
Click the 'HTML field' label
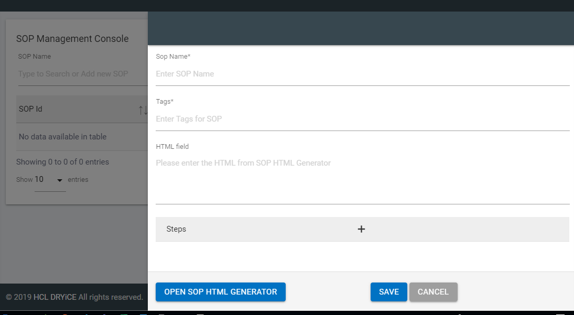coord(172,146)
